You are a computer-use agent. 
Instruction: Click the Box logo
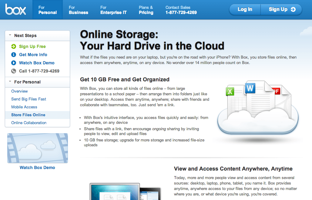coord(16,10)
